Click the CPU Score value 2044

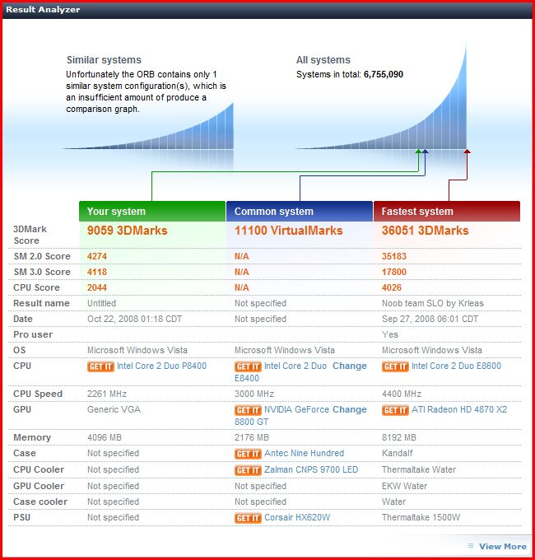97,288
